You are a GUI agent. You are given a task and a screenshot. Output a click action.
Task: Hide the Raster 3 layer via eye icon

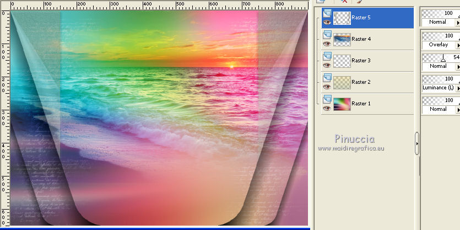click(327, 65)
